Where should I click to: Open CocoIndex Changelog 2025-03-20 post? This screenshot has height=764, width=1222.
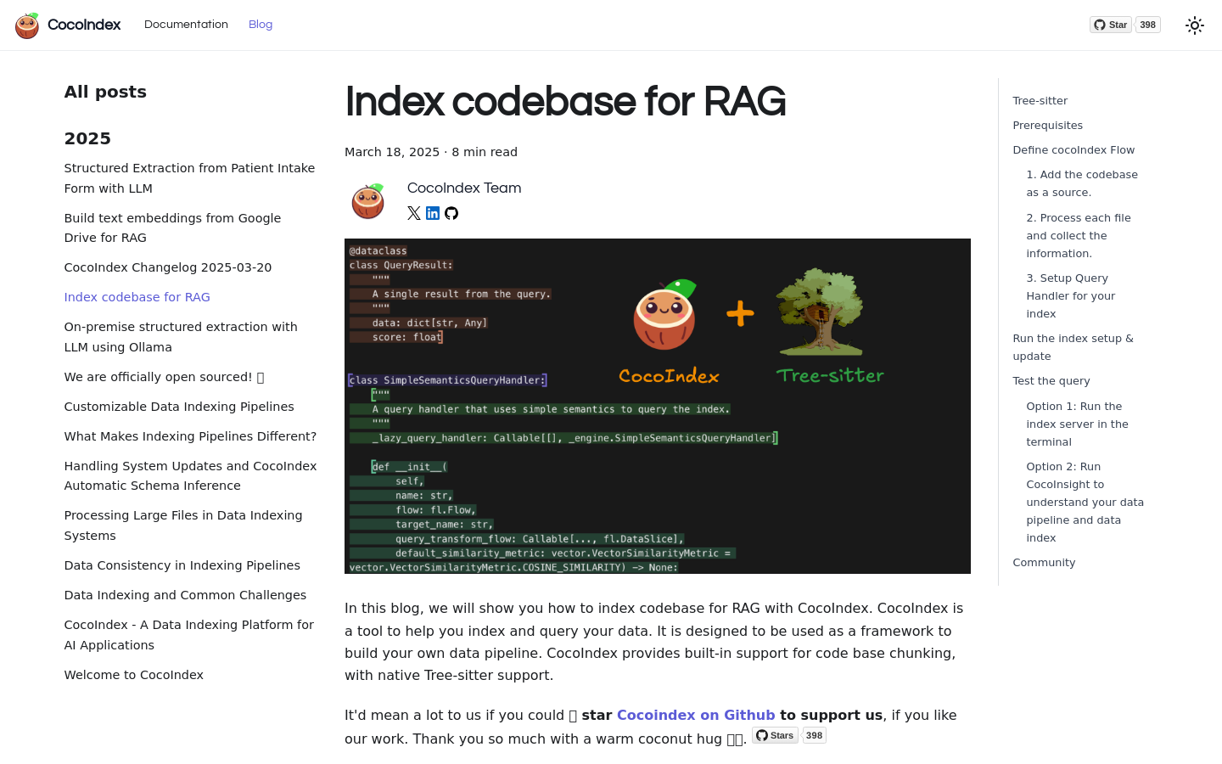pos(168,267)
